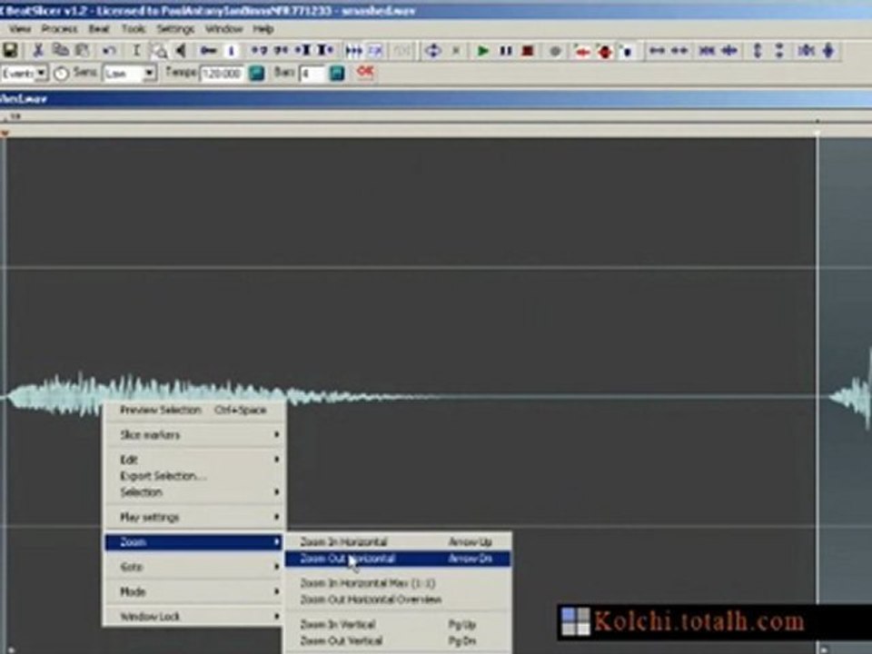Choose Export Selection... in context menu
The image size is (872, 654).
pyautogui.click(x=194, y=476)
